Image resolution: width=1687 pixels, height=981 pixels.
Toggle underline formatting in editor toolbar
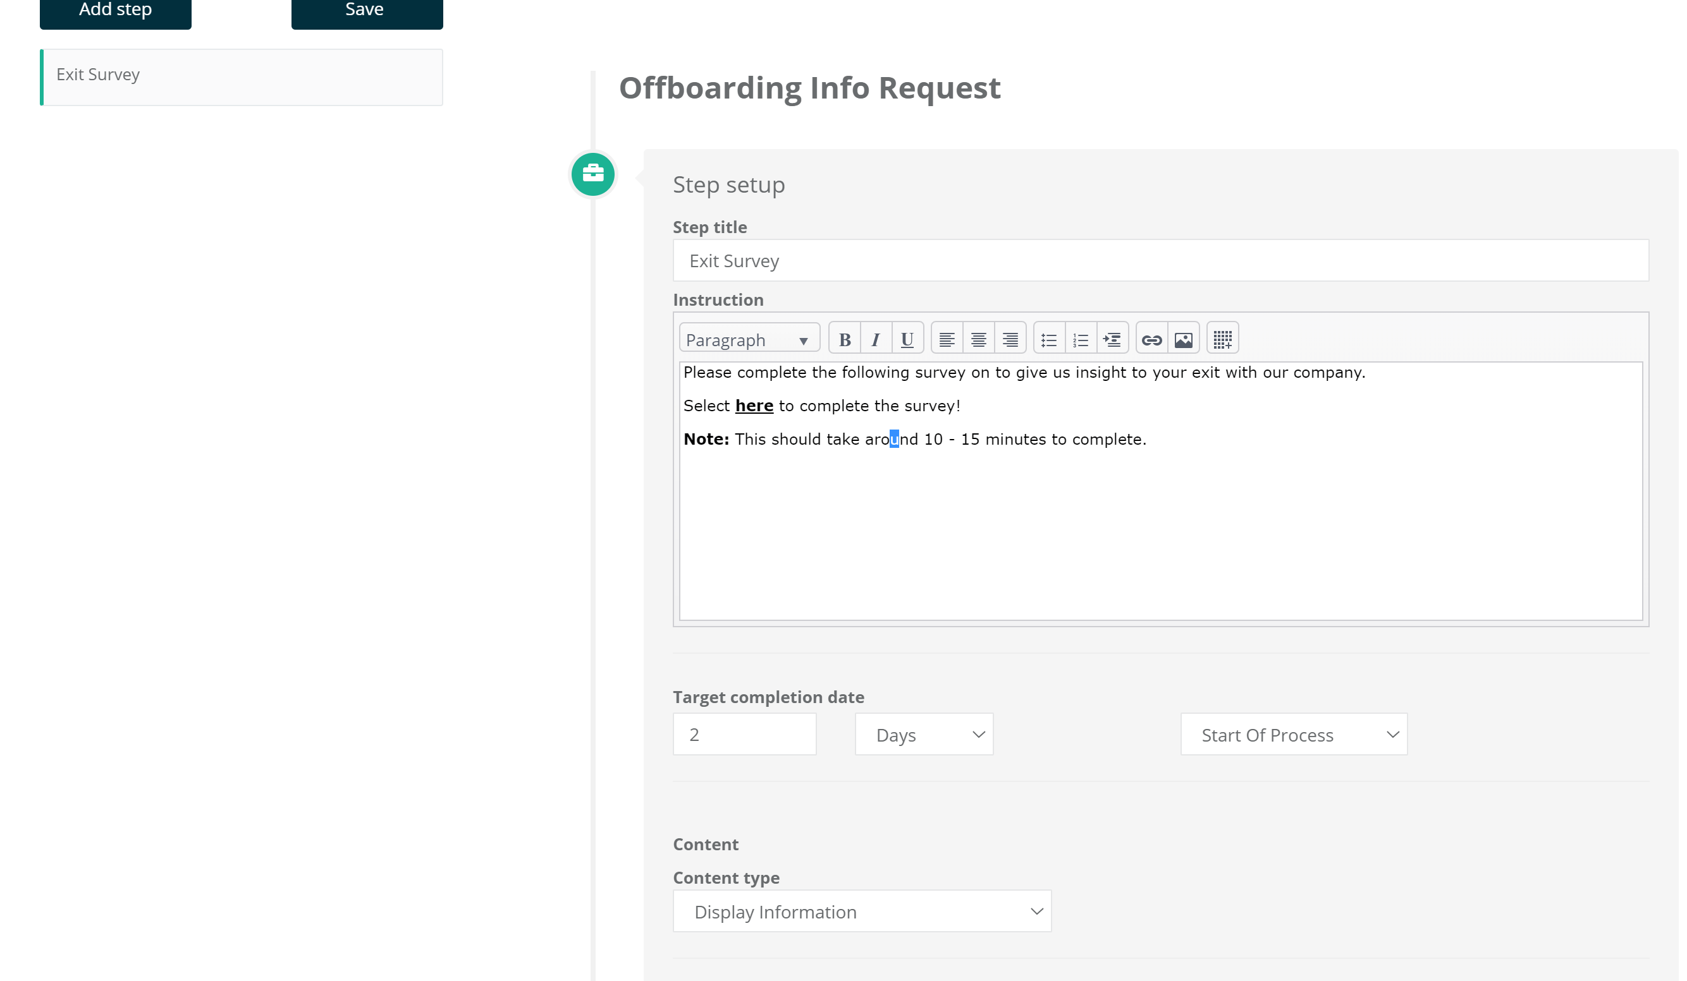(907, 340)
